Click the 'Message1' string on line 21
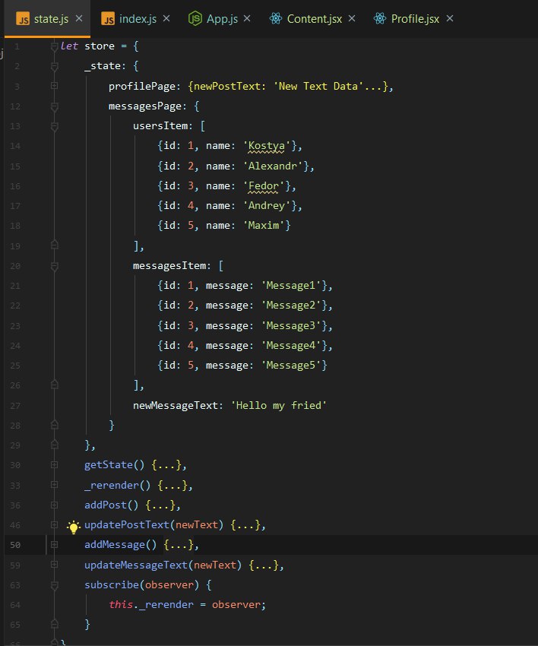Viewport: 538px width, 646px height. pyautogui.click(x=291, y=286)
